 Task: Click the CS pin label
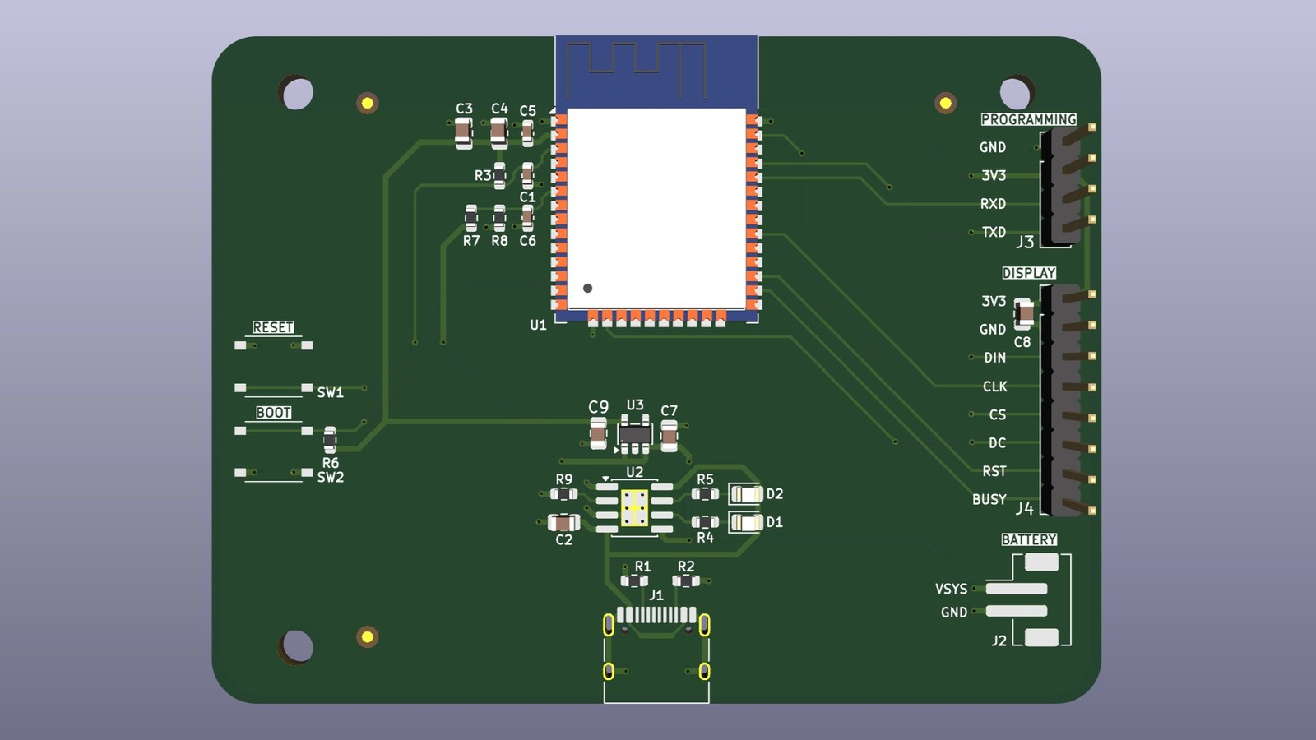click(998, 414)
